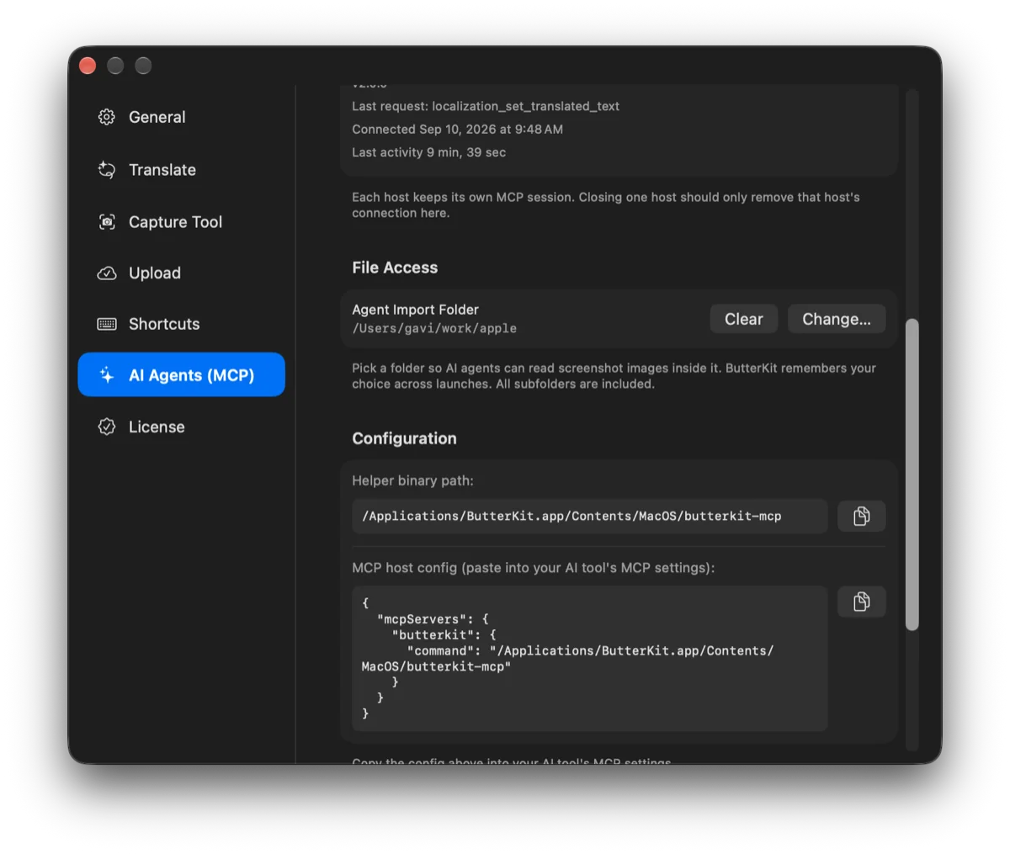
Task: Click the Configuration heading
Action: coord(404,438)
